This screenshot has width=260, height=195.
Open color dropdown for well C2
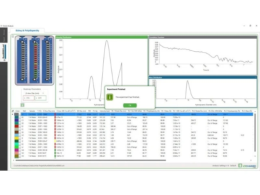19,120
